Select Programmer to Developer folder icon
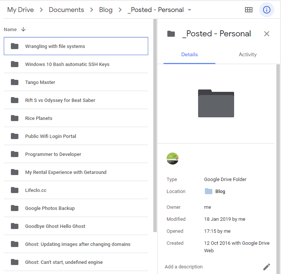 click(x=15, y=154)
